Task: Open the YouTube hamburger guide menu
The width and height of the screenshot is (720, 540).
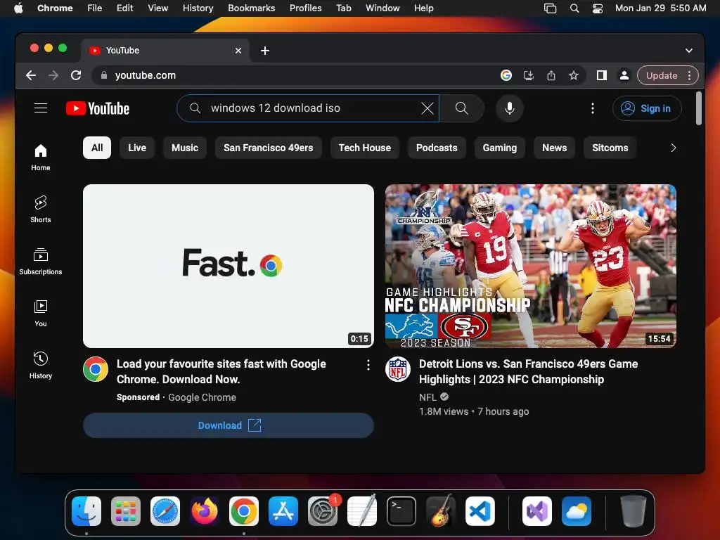Action: pos(41,108)
